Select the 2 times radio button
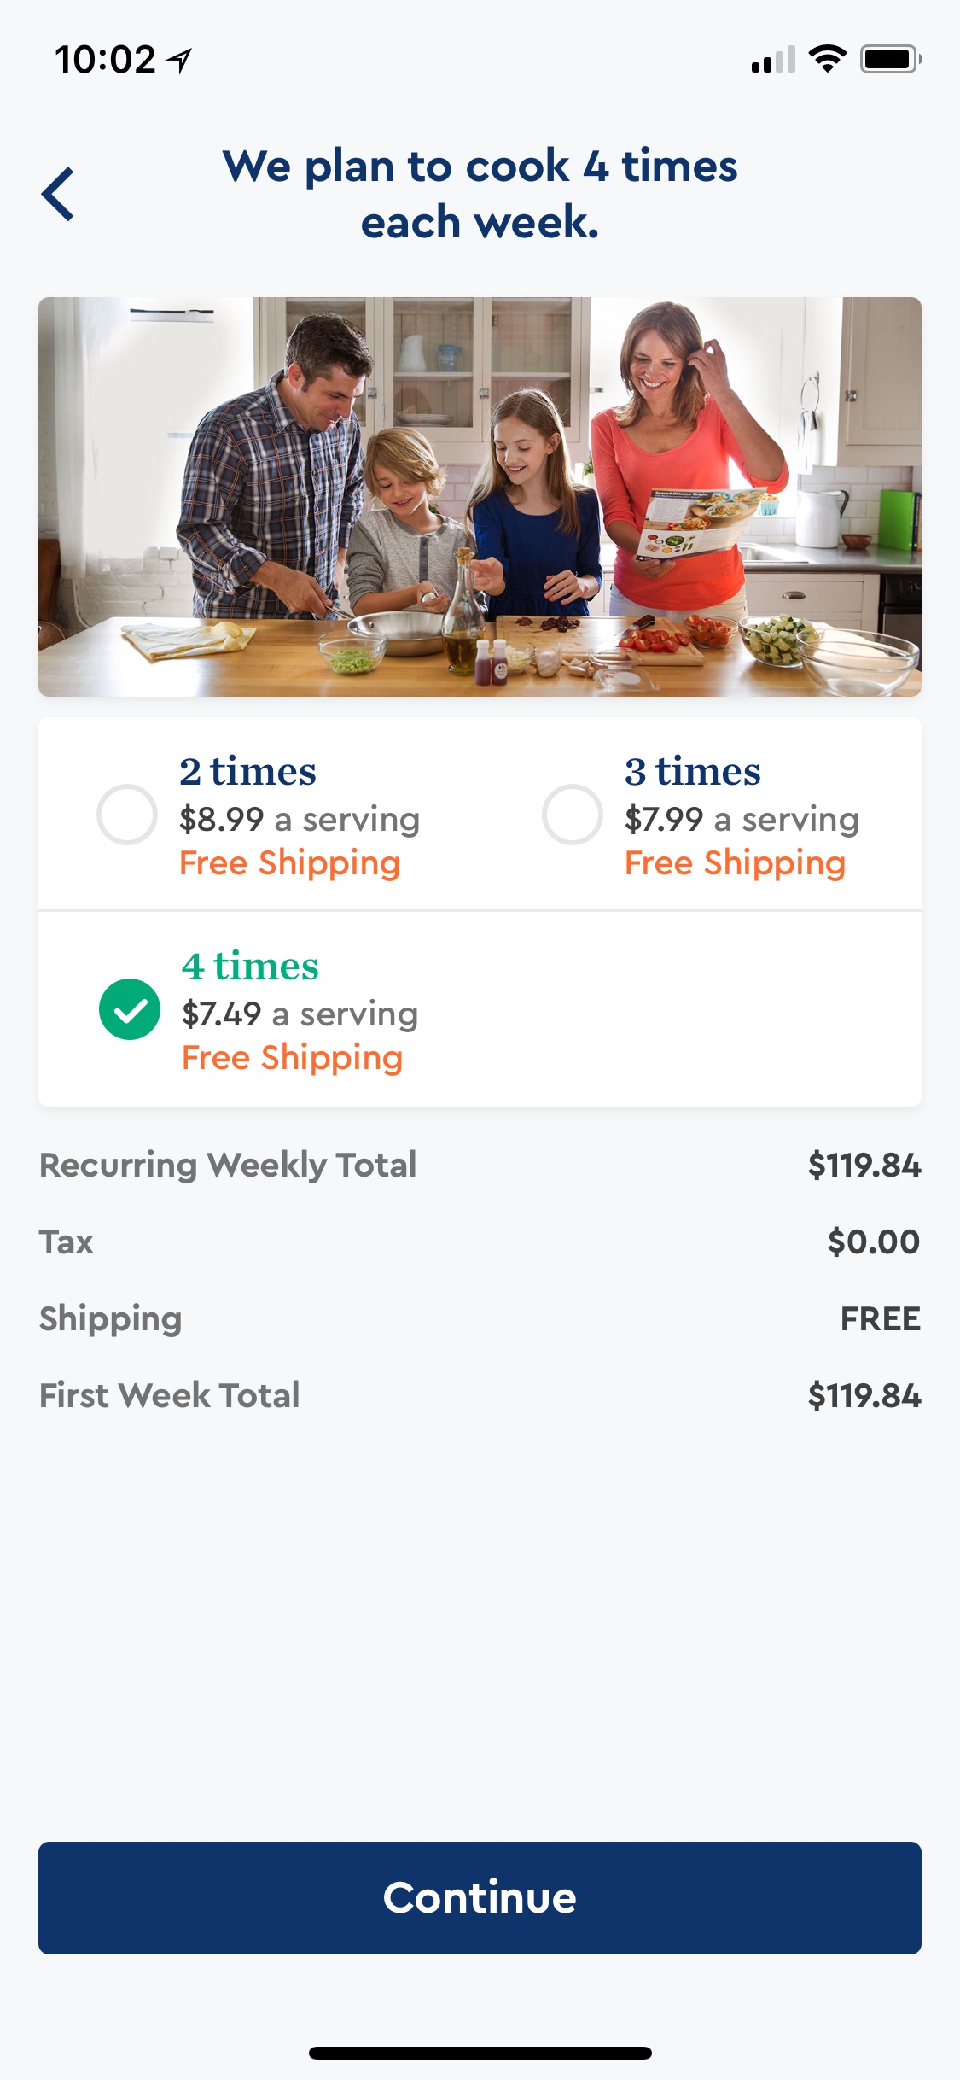The image size is (960, 2080). [x=127, y=815]
